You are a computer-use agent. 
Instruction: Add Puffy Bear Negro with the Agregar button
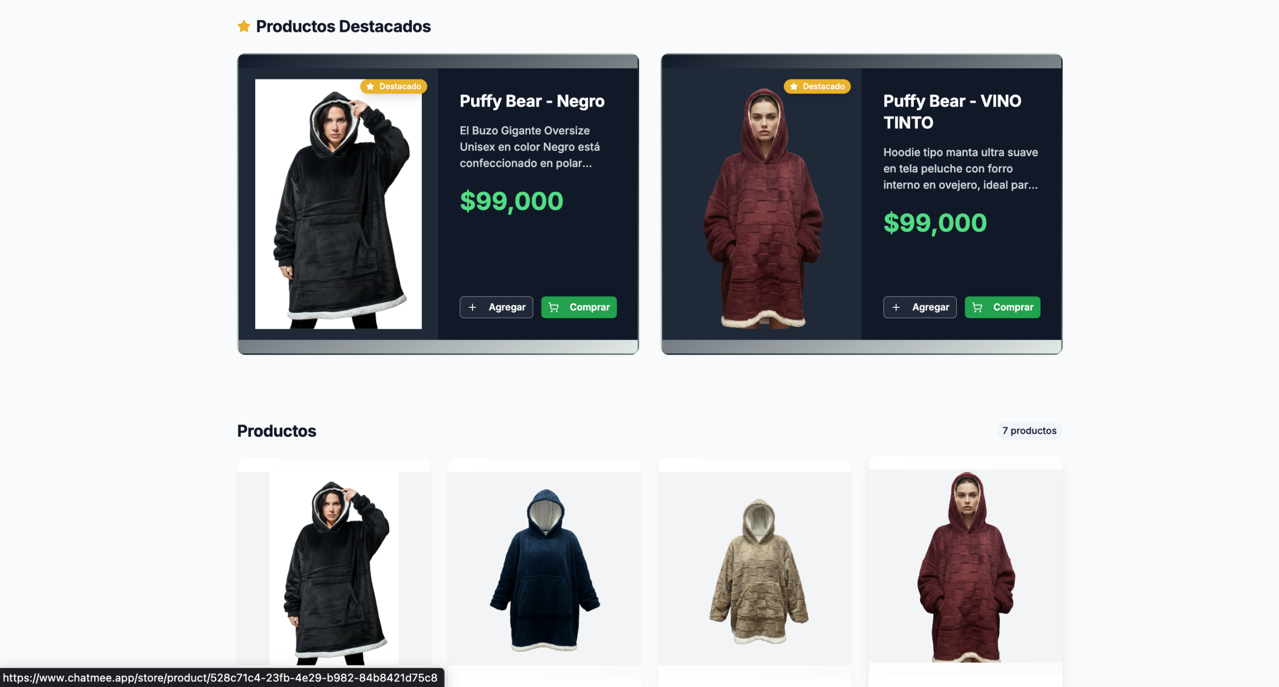pyautogui.click(x=496, y=307)
